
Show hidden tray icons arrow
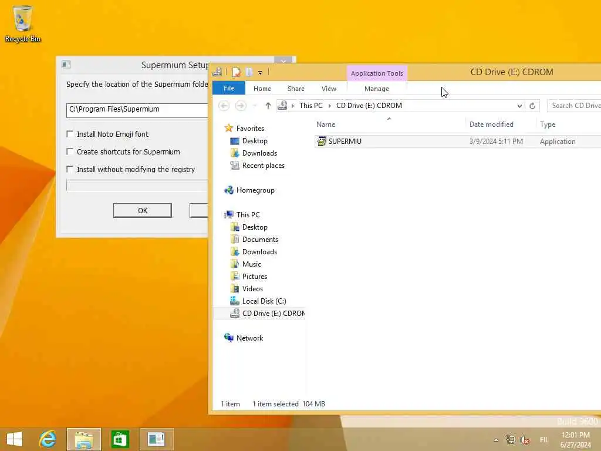[x=495, y=440]
